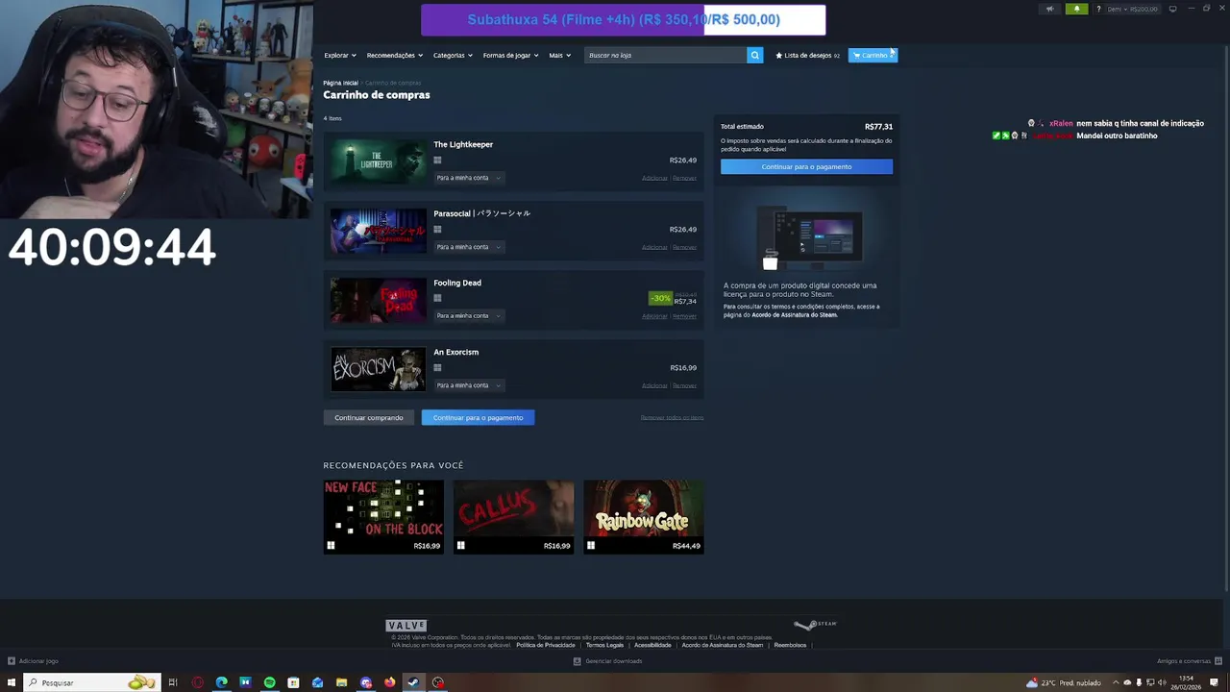Viewport: 1230px width, 692px height.
Task: Open Rainbow Gate recommendation card
Action: (643, 517)
